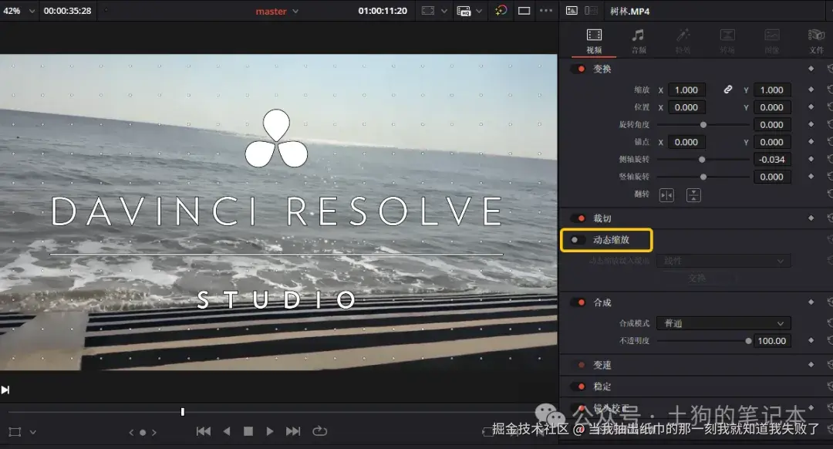The height and width of the screenshot is (449, 833).
Task: Click the 不透明度 (Opacity) slider handle
Action: pos(748,341)
